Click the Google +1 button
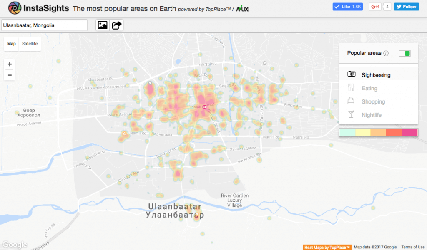 point(375,7)
